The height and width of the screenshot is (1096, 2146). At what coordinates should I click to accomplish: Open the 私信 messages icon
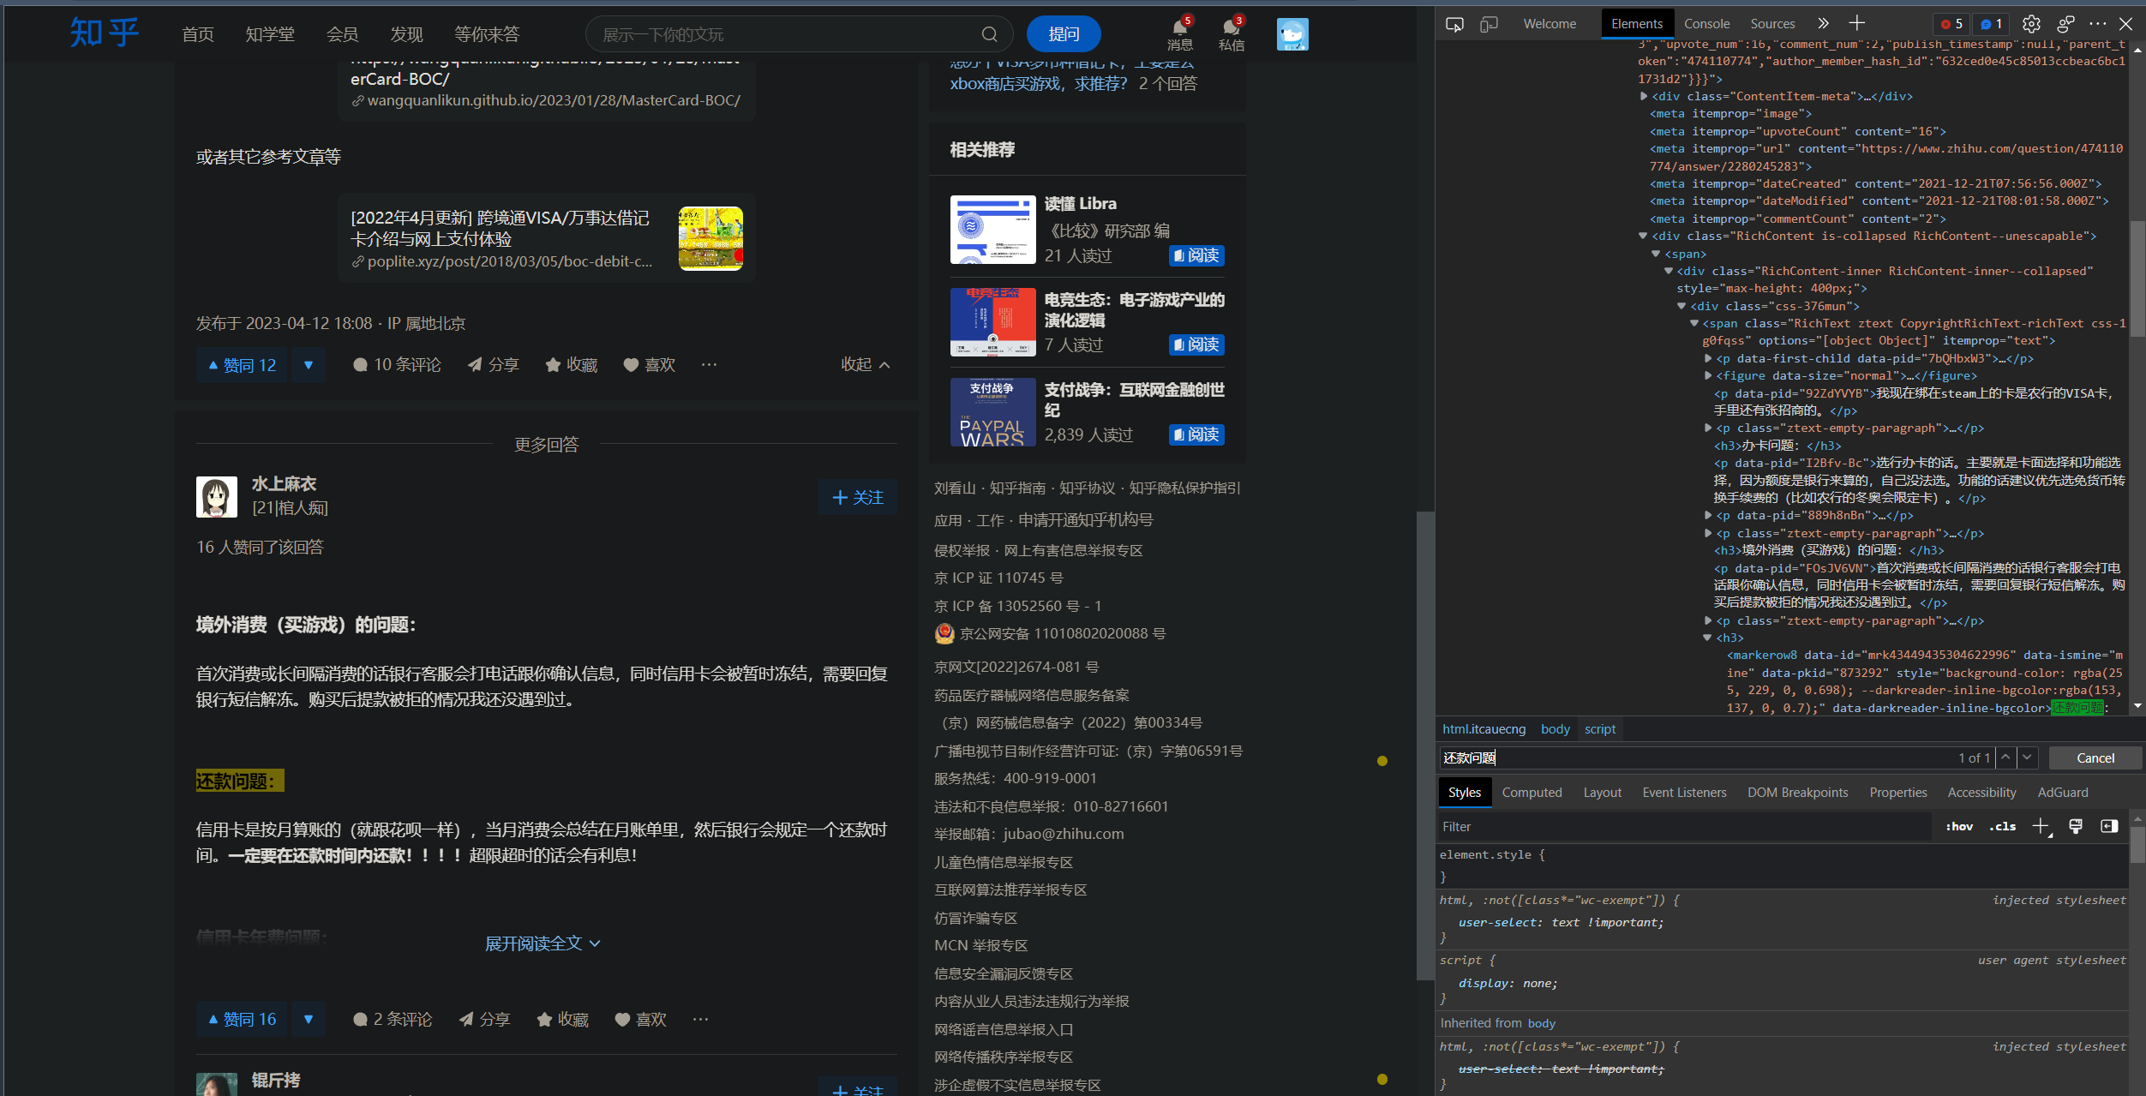point(1232,34)
